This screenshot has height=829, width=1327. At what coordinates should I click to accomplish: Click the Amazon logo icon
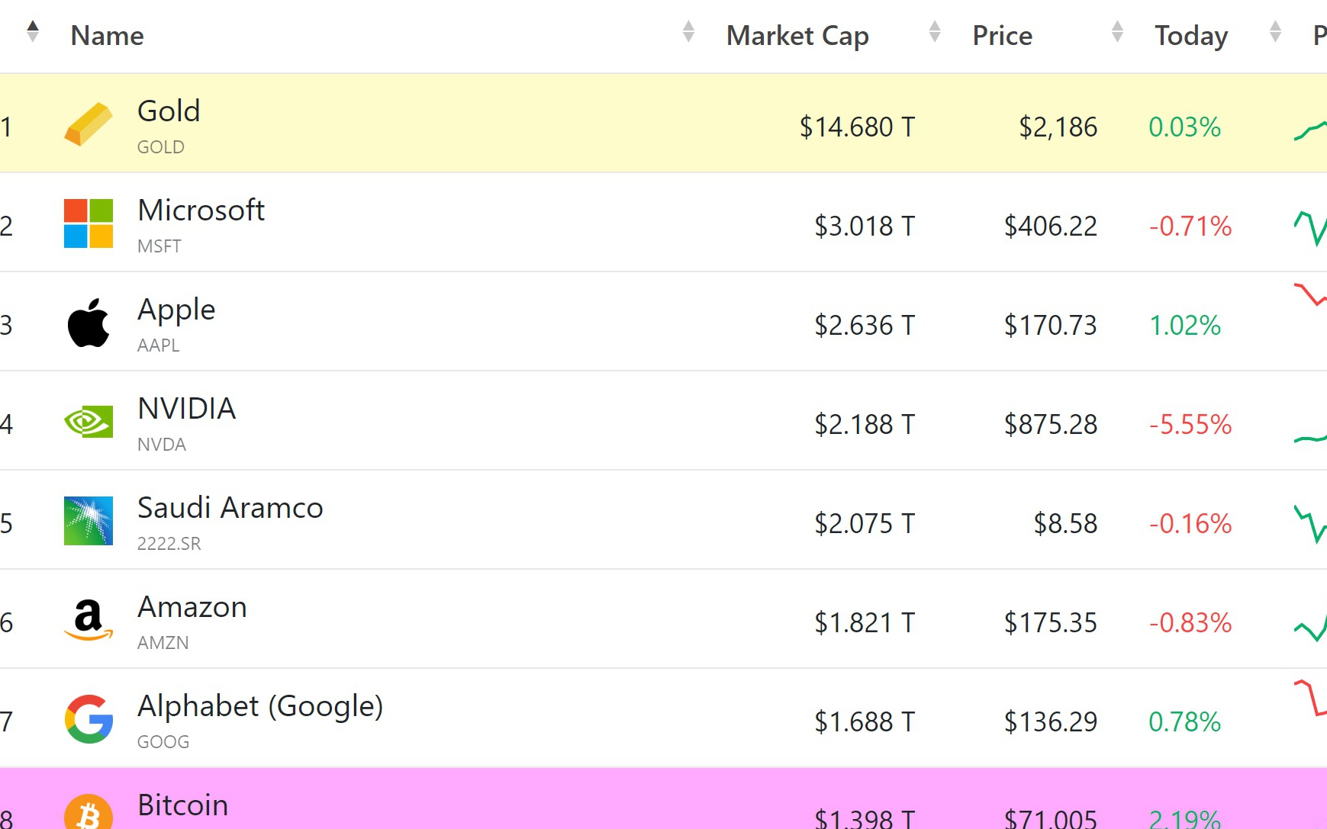pyautogui.click(x=89, y=620)
